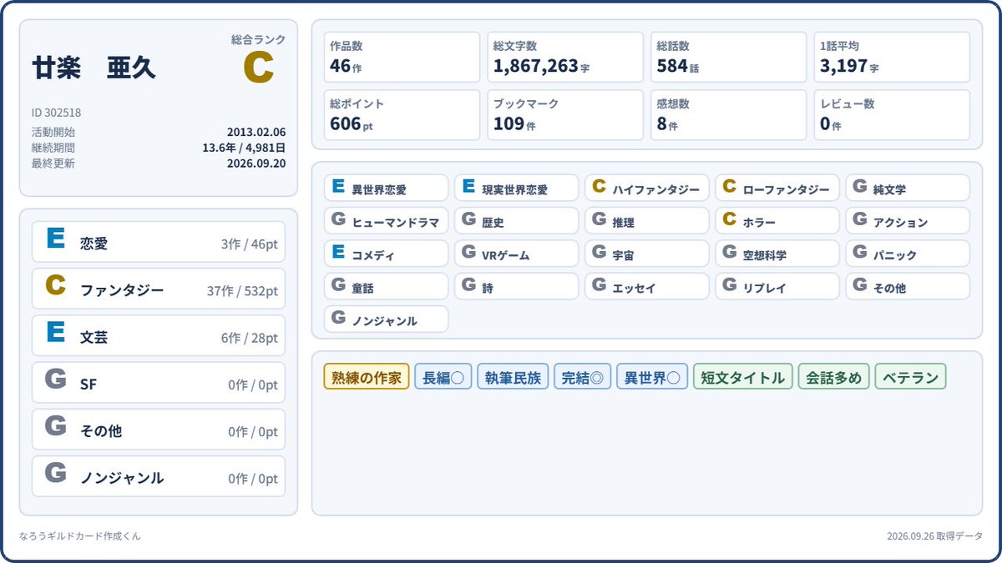Click the 完結◎ badge
The image size is (1002, 563).
[x=583, y=377]
